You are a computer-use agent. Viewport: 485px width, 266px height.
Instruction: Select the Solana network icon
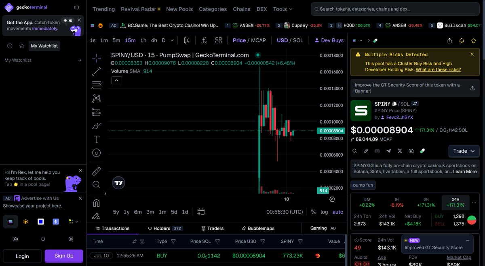[11, 222]
